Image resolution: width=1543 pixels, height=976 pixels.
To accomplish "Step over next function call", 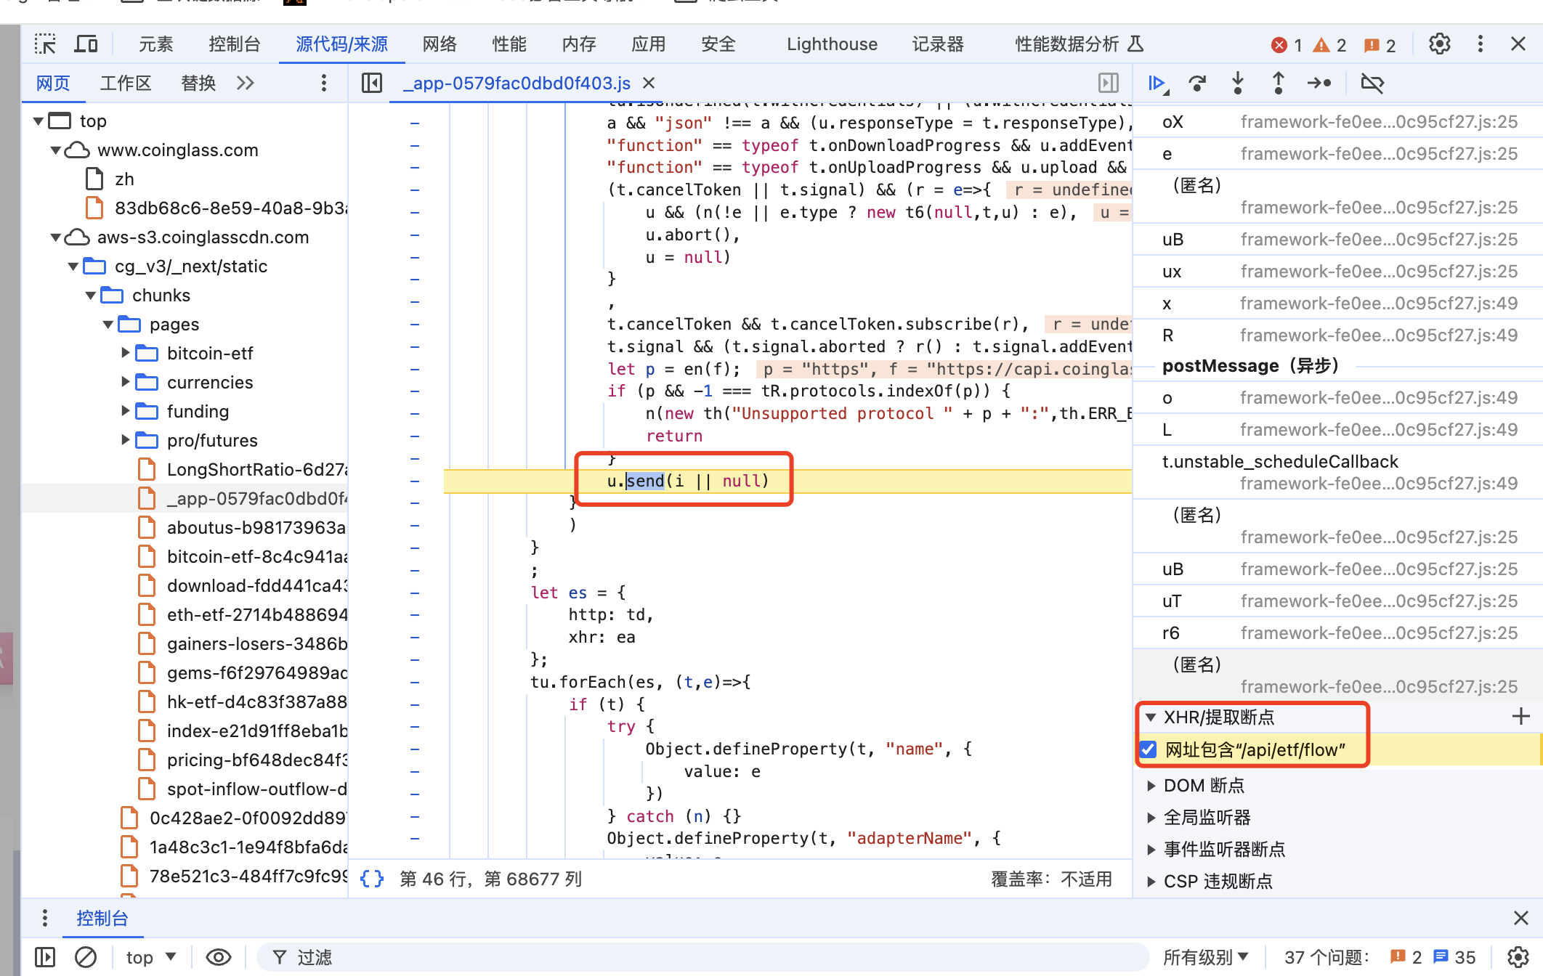I will point(1197,84).
